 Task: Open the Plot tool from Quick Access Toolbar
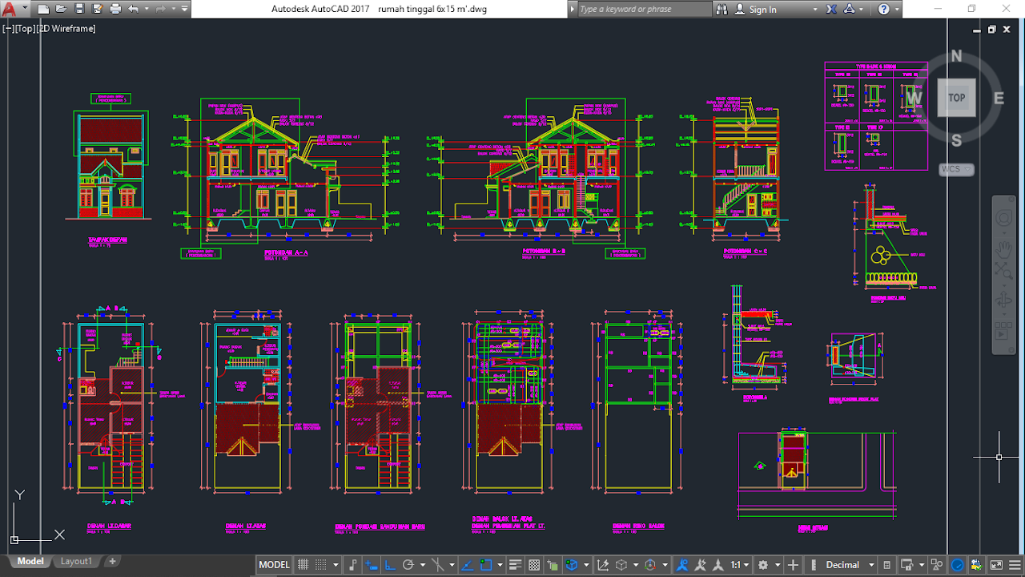pos(115,9)
